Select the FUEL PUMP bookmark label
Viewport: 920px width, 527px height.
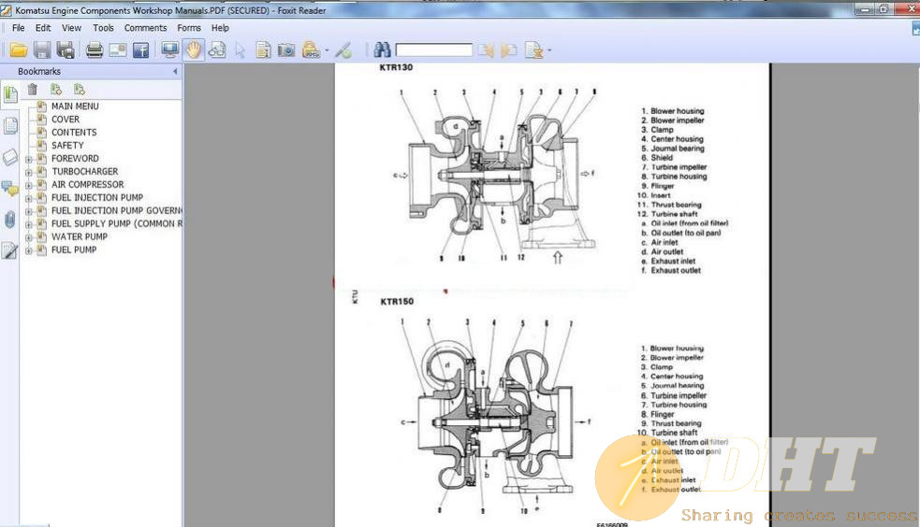click(x=74, y=249)
